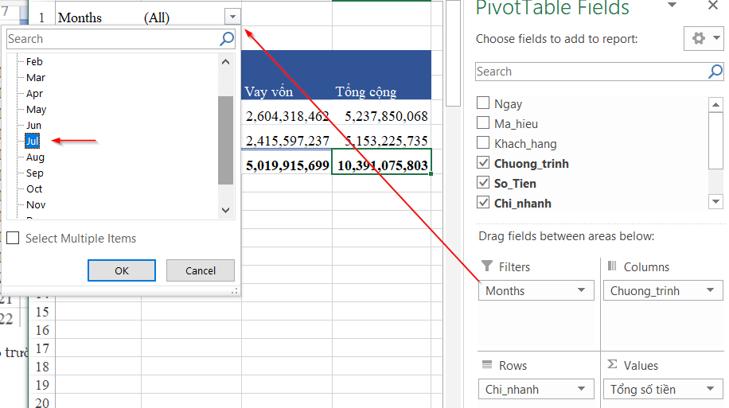Screen dimensions: 729x408
Task: Open the Months filter dropdown in cell
Action: 232,17
